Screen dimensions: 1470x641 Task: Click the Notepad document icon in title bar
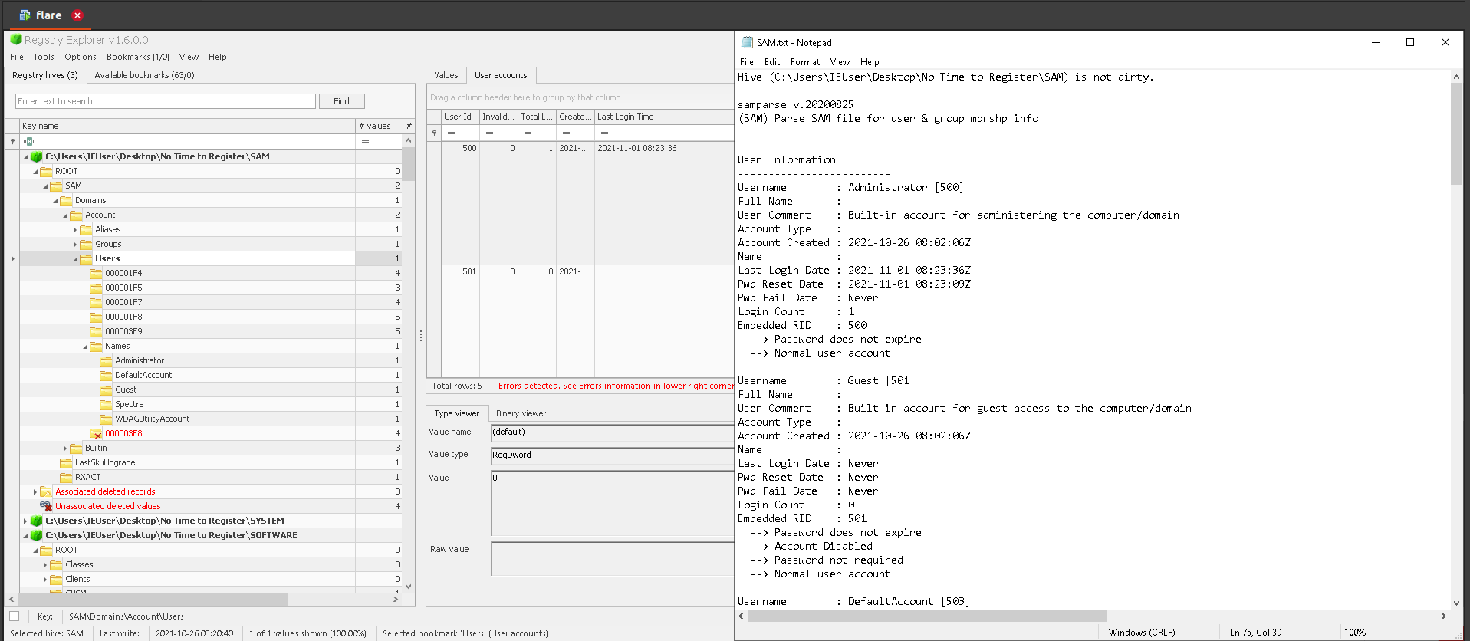tap(747, 43)
